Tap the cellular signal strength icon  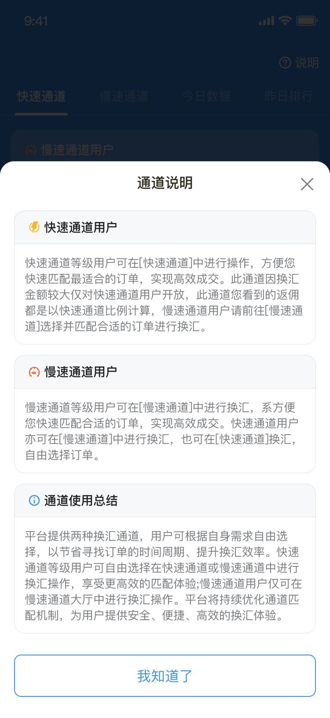pyautogui.click(x=267, y=21)
